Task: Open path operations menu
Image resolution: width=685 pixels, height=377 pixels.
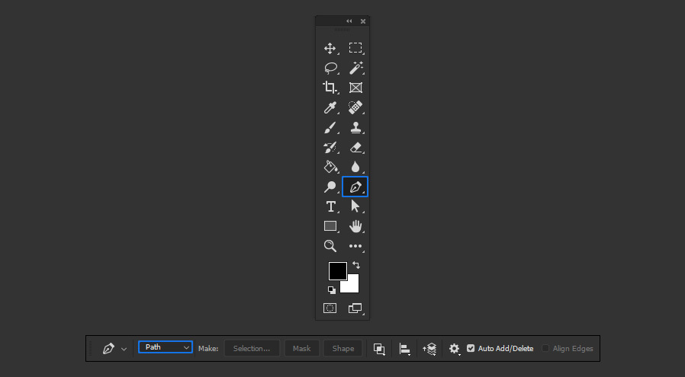Action: pos(379,349)
